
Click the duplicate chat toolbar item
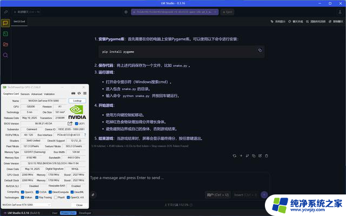coord(336,22)
